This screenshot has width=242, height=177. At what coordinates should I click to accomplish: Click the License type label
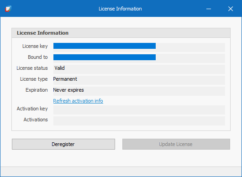(34, 79)
